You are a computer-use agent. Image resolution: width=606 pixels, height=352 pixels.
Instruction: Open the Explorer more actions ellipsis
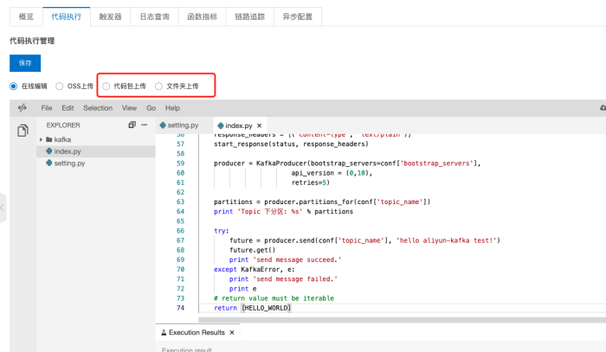coord(145,125)
